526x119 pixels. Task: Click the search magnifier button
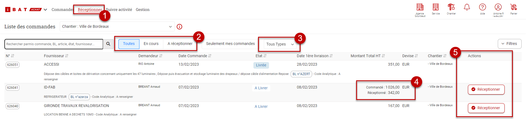[108, 44]
